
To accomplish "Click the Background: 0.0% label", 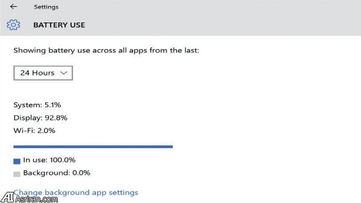I will pos(57,173).
